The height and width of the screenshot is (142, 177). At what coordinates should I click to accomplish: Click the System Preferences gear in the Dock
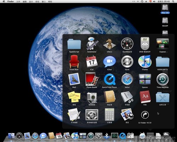pos(98,136)
